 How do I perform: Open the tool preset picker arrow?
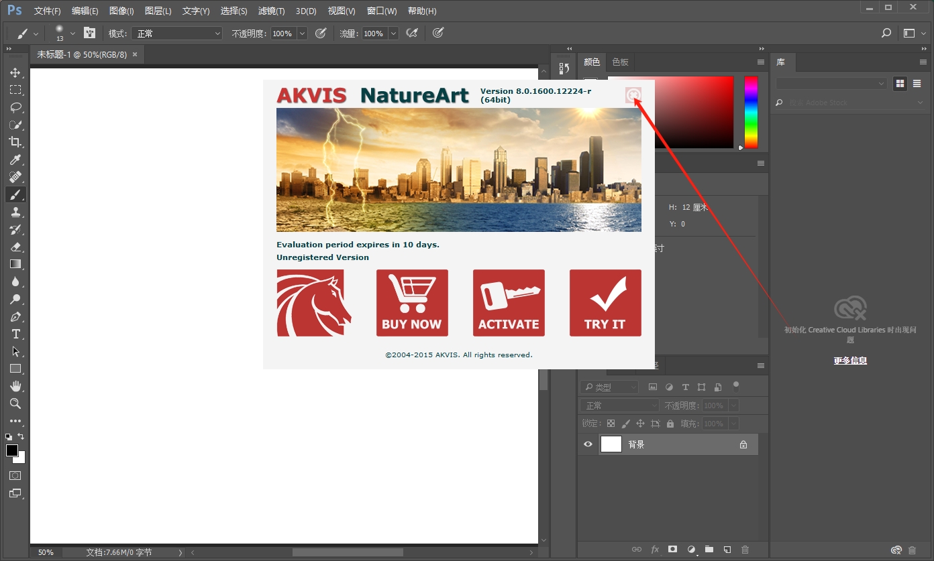point(36,34)
